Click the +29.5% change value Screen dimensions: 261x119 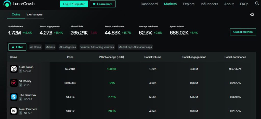pos(112,69)
